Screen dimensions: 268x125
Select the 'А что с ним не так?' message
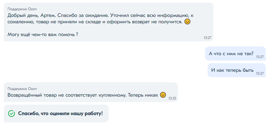pos(231,54)
